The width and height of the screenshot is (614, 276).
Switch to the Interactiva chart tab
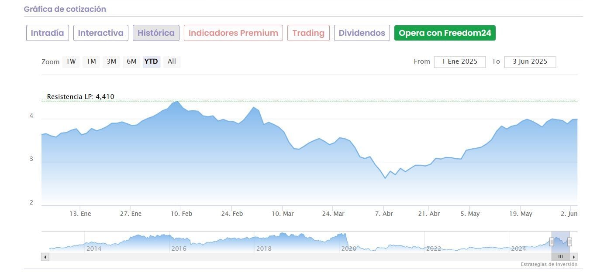click(x=100, y=33)
